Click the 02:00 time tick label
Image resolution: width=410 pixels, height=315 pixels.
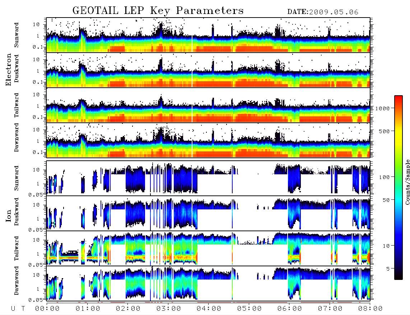(128, 309)
